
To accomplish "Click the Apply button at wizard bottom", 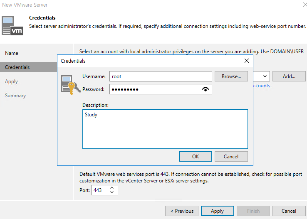I will click(x=217, y=211).
